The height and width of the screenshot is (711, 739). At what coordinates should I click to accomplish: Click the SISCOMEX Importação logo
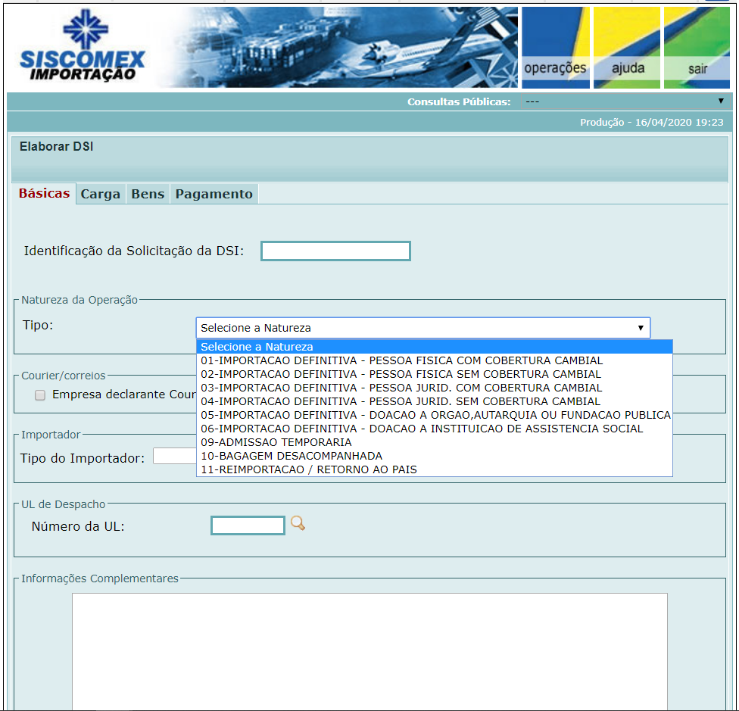pyautogui.click(x=83, y=45)
